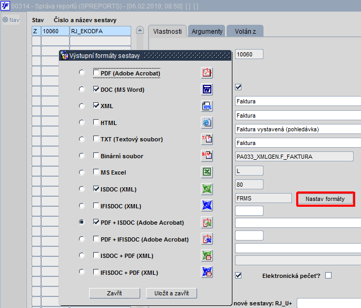361x308 pixels.
Task: Click the MS Word DOC format icon
Action: (207, 89)
